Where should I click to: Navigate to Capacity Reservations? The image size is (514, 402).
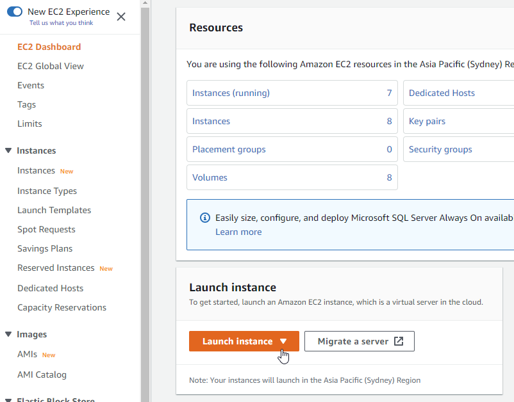62,307
